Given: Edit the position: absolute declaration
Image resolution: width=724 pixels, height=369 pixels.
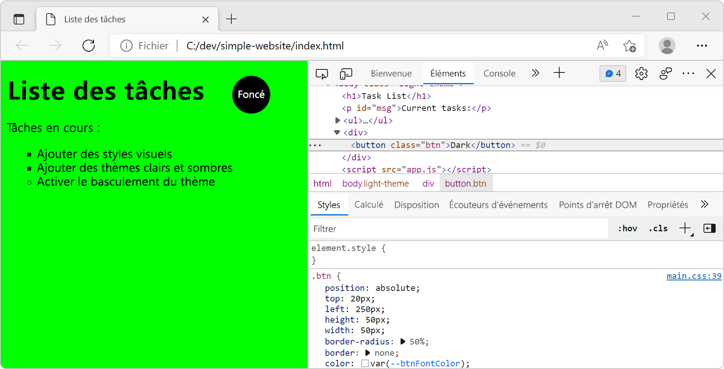Looking at the screenshot, I should click(372, 288).
